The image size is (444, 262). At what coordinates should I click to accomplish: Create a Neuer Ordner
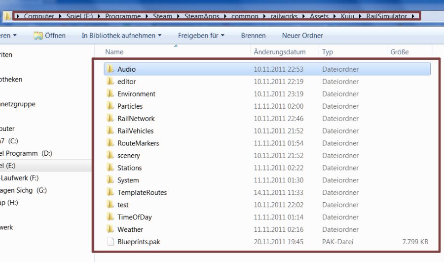(x=302, y=36)
